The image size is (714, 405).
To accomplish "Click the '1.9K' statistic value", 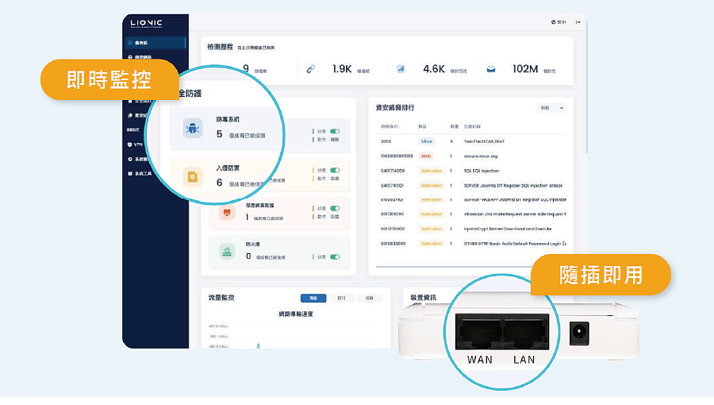I will click(342, 69).
